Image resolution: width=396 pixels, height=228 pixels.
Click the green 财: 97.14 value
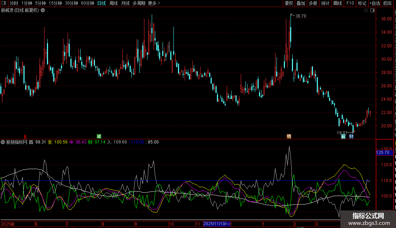[97, 142]
